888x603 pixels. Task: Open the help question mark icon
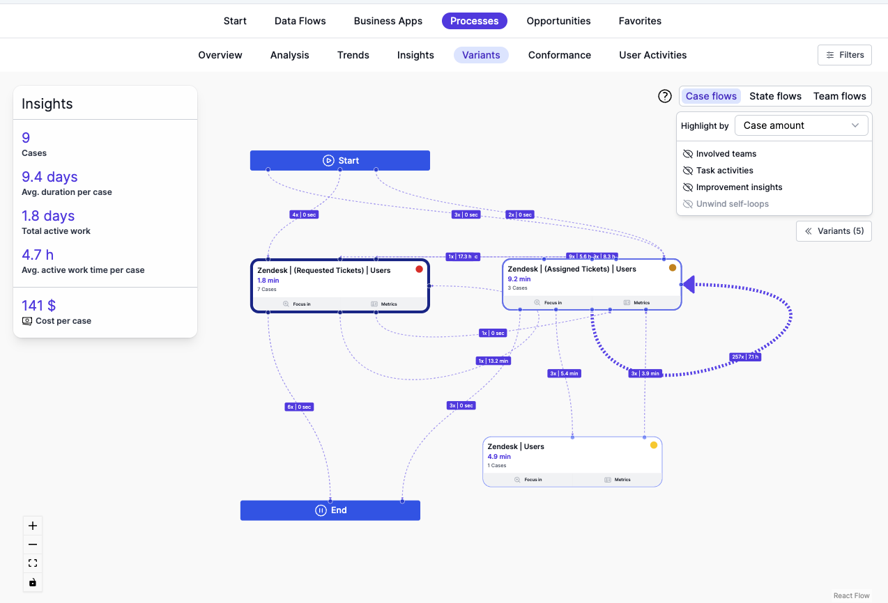[664, 96]
